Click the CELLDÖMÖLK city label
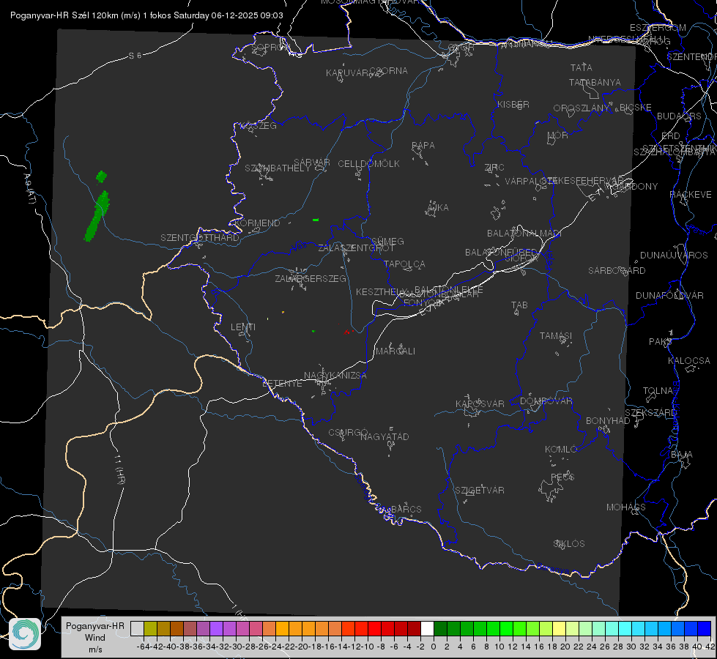 pyautogui.click(x=368, y=164)
